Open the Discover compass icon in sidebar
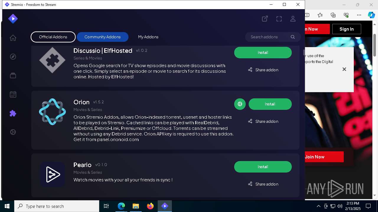Image resolution: width=378 pixels, height=212 pixels. (13, 57)
